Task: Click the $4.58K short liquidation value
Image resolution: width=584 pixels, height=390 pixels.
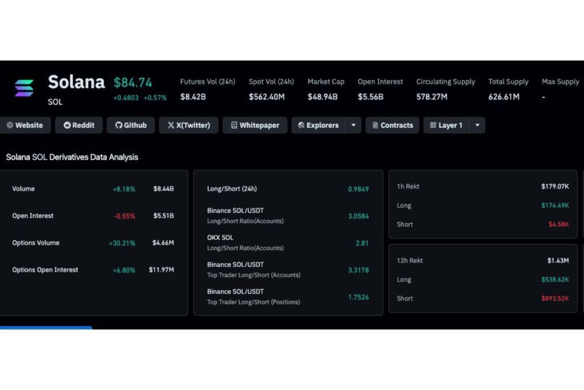Action: pos(559,224)
